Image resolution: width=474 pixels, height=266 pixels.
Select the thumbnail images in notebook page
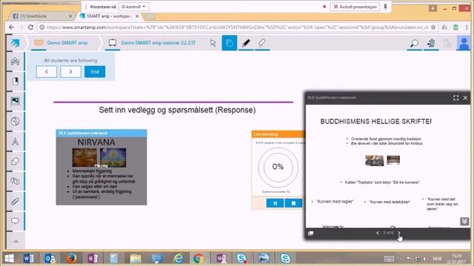(382, 160)
